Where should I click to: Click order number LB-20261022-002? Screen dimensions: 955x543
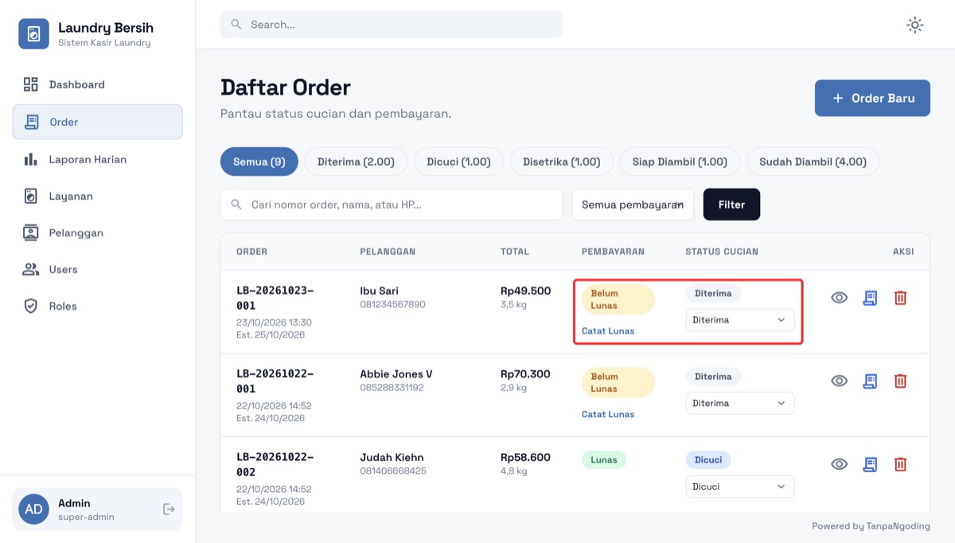275,464
